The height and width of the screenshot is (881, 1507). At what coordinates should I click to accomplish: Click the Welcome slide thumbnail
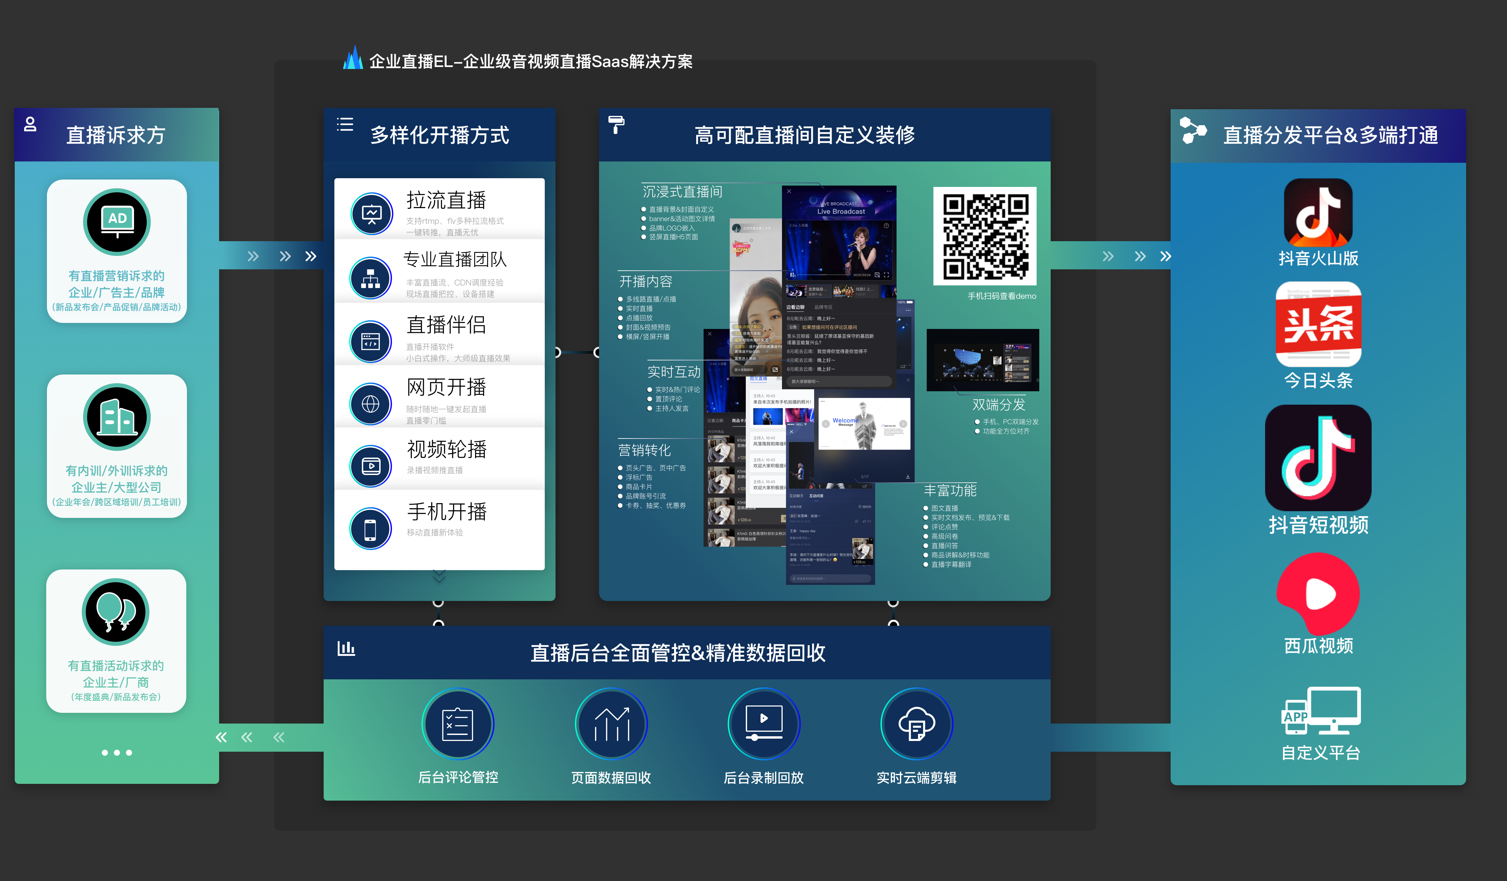click(x=864, y=424)
